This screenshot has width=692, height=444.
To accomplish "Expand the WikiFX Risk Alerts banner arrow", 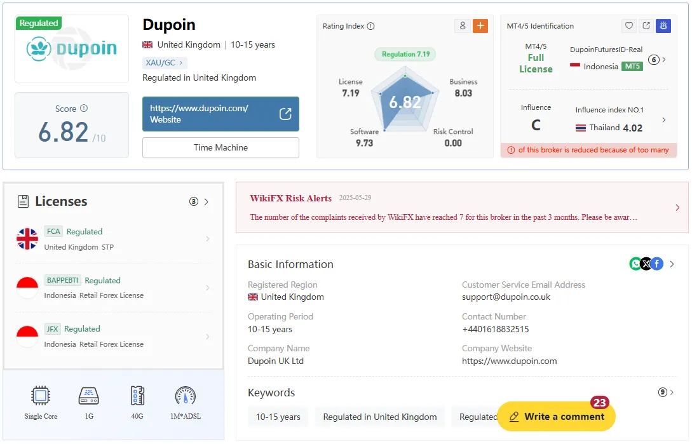I will click(677, 208).
